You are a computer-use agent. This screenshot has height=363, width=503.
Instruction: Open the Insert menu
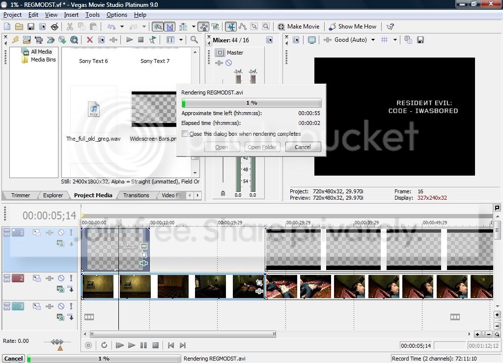[71, 15]
